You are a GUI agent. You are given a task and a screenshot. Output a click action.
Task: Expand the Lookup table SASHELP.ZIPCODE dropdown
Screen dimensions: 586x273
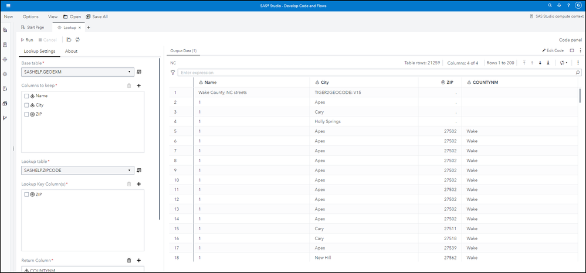tap(129, 170)
